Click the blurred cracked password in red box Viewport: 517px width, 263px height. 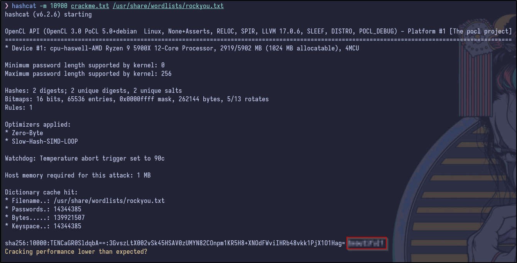367,243
